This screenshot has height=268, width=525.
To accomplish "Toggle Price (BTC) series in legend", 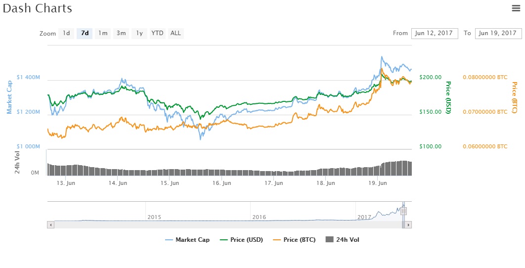I will pos(294,240).
